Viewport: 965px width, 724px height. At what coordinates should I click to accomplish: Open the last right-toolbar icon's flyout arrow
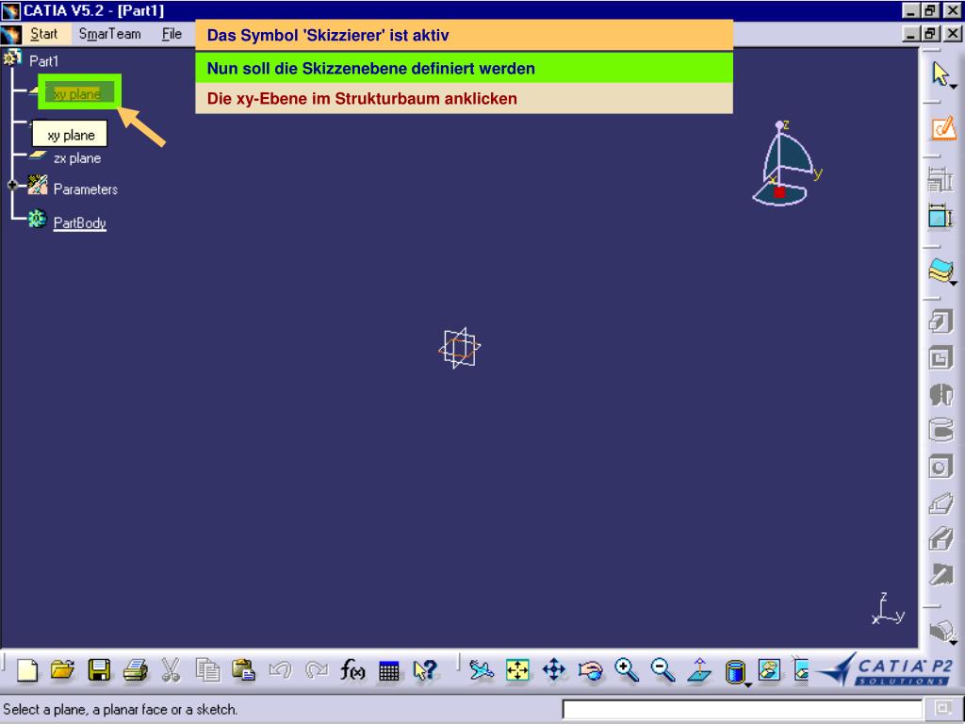953,642
